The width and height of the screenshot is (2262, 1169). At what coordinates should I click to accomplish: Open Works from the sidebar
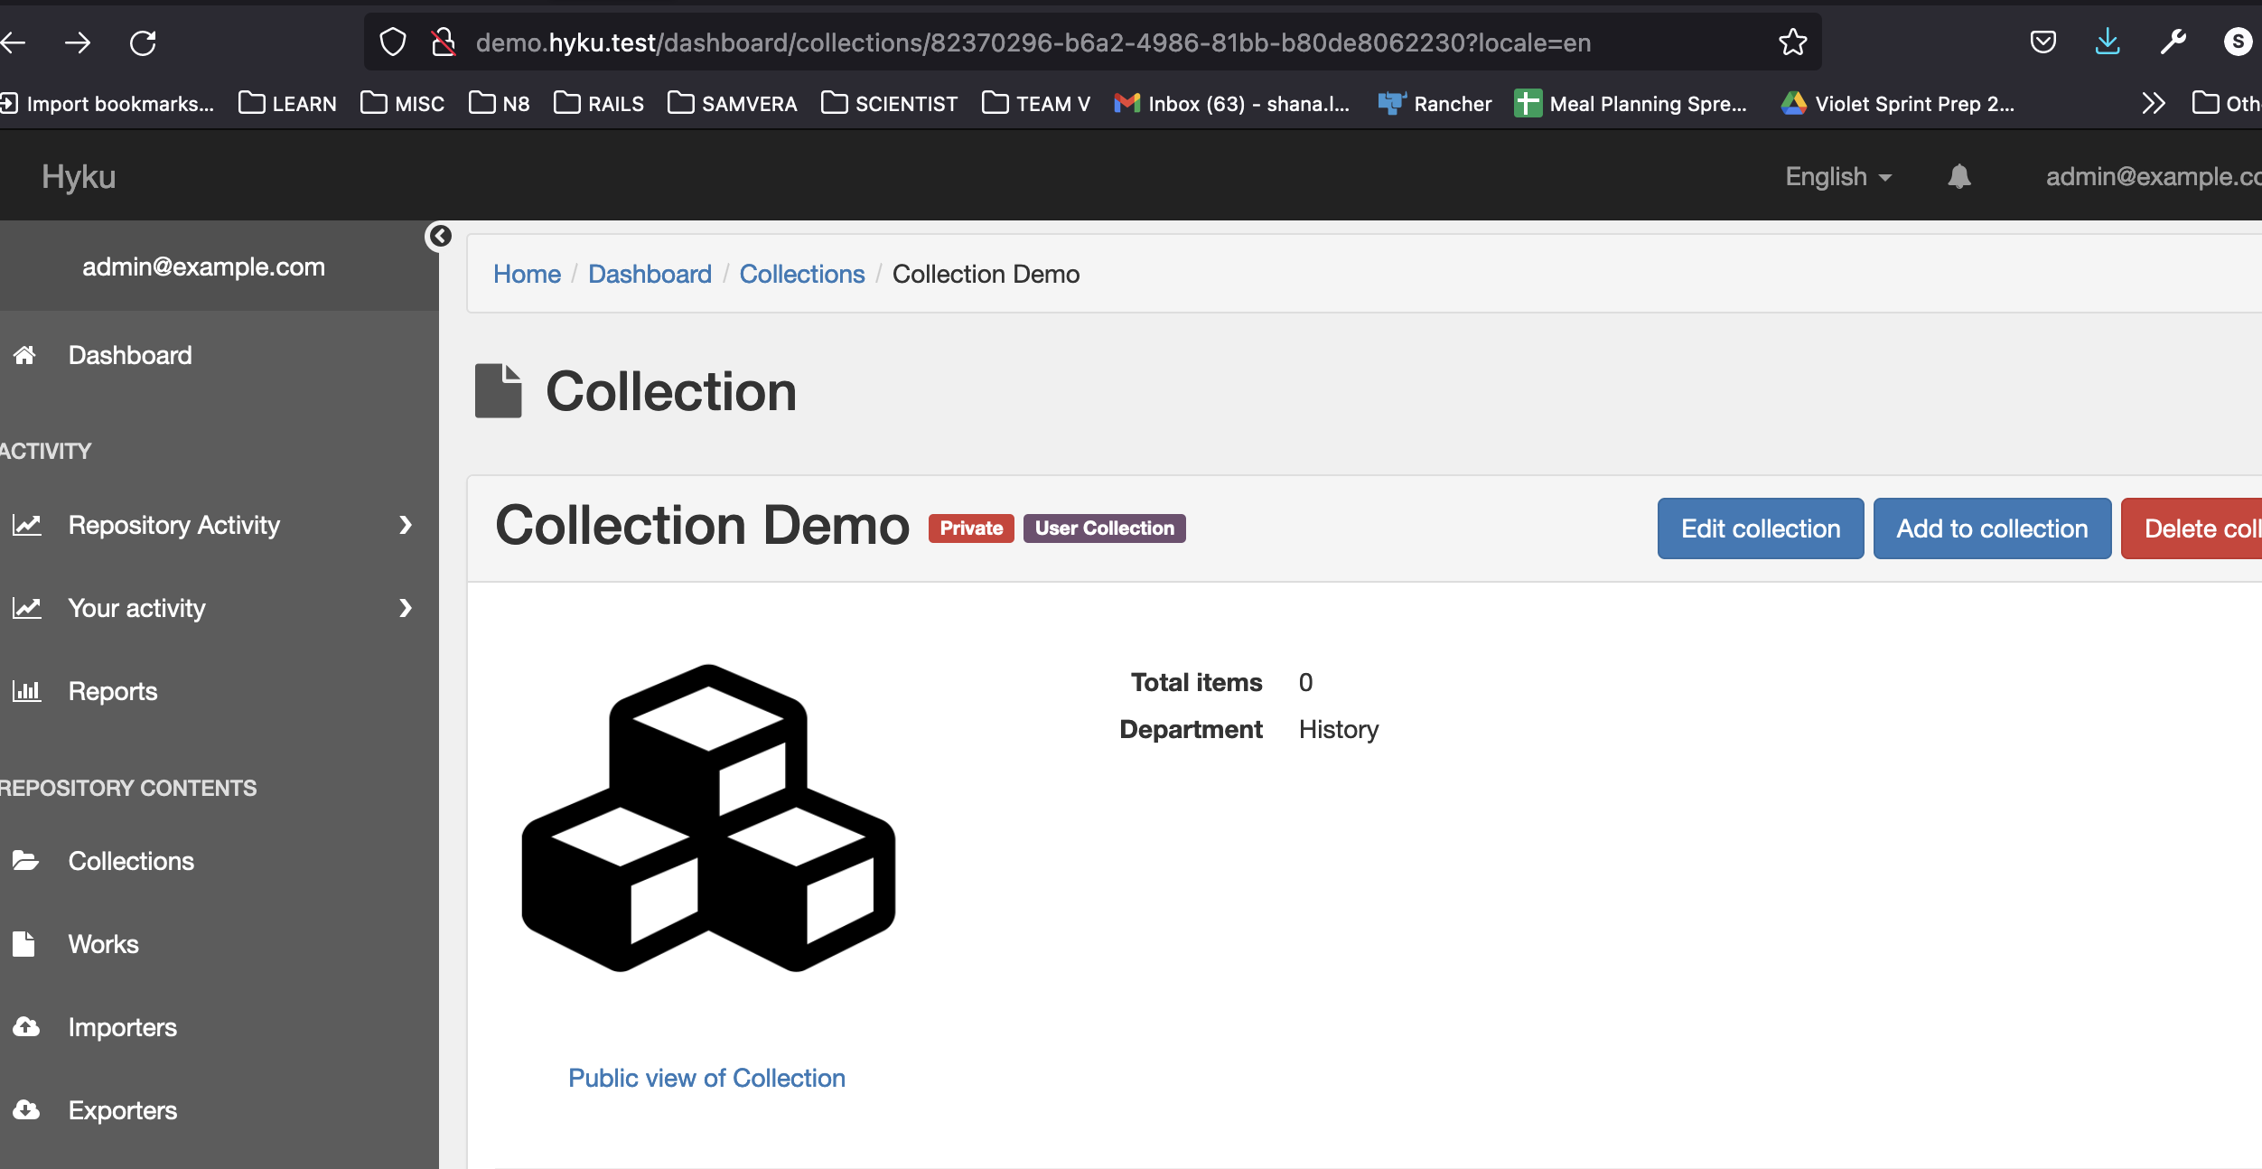[104, 944]
